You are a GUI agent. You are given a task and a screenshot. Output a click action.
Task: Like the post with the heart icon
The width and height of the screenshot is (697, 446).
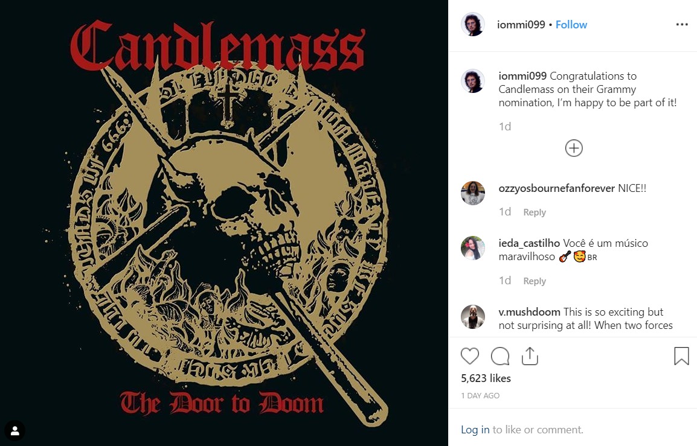click(469, 356)
